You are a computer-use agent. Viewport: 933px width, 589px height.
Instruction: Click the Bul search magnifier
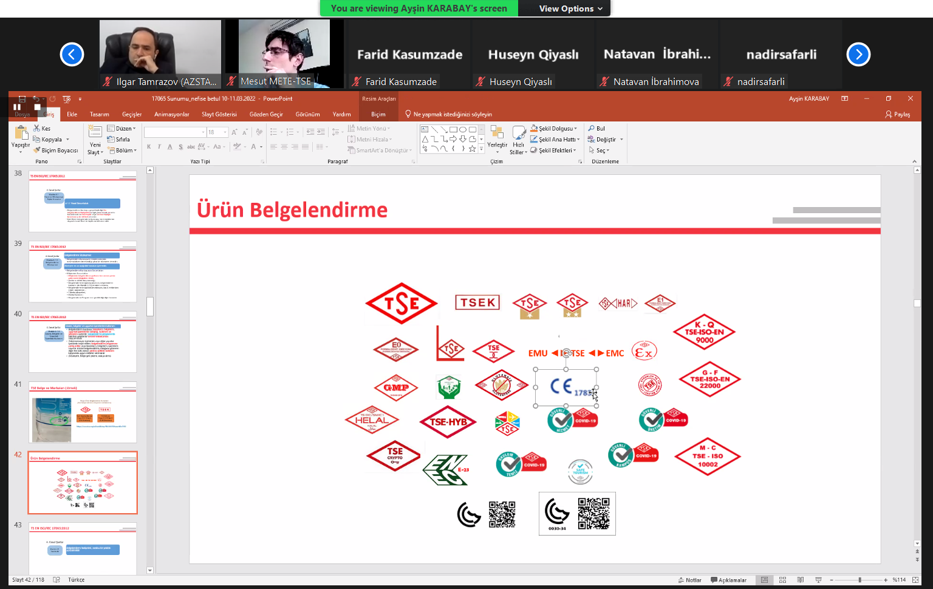coord(591,128)
